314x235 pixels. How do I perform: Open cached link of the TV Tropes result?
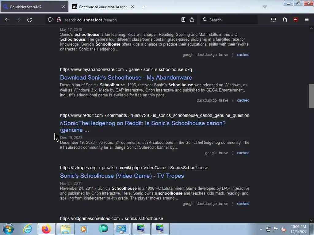[243, 203]
